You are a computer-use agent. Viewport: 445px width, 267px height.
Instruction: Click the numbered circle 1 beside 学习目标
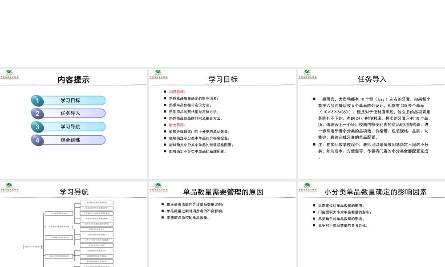tap(39, 100)
